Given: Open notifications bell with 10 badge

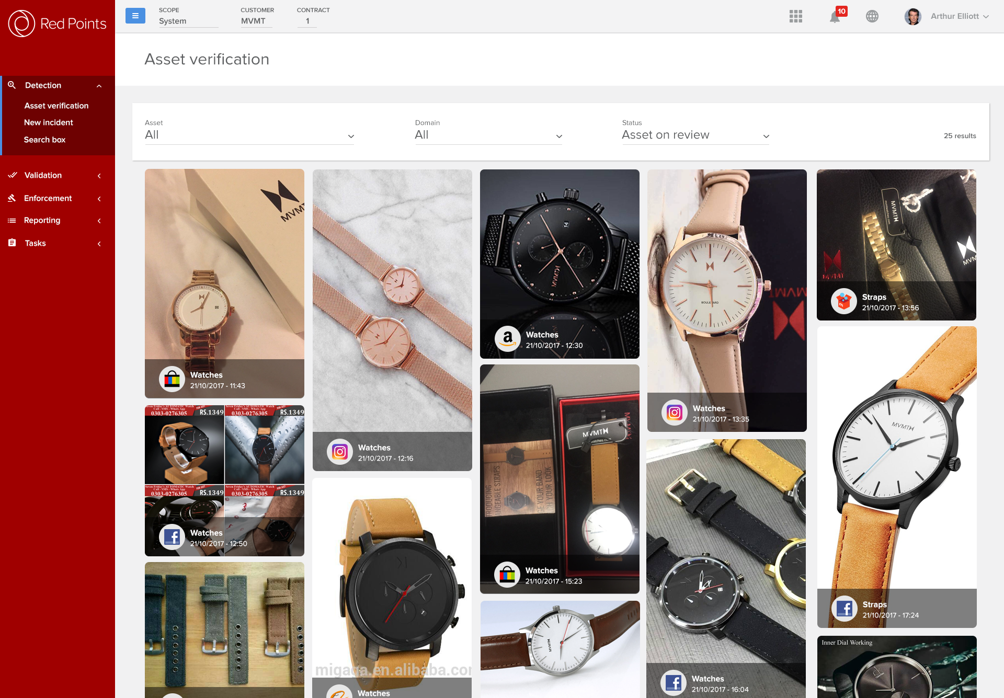Looking at the screenshot, I should (x=835, y=17).
